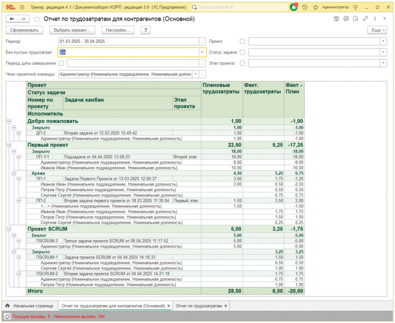Image resolution: width=395 pixels, height=323 pixels.
Task: Select cell Третья задача проекта SCRUM
Action: [x=118, y=241]
